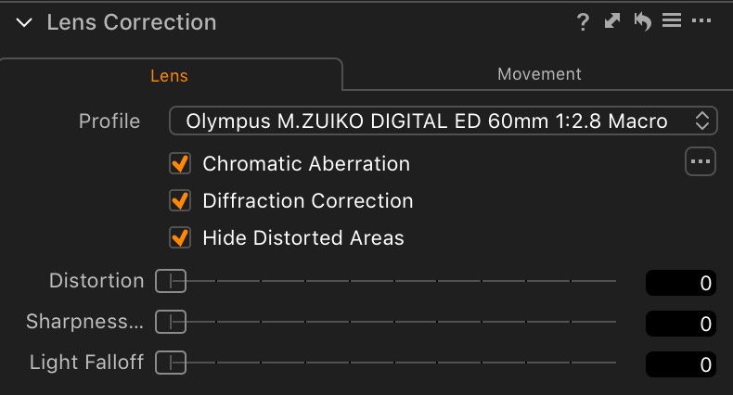
Task: Click the Sharpness slider handle
Action: point(171,322)
